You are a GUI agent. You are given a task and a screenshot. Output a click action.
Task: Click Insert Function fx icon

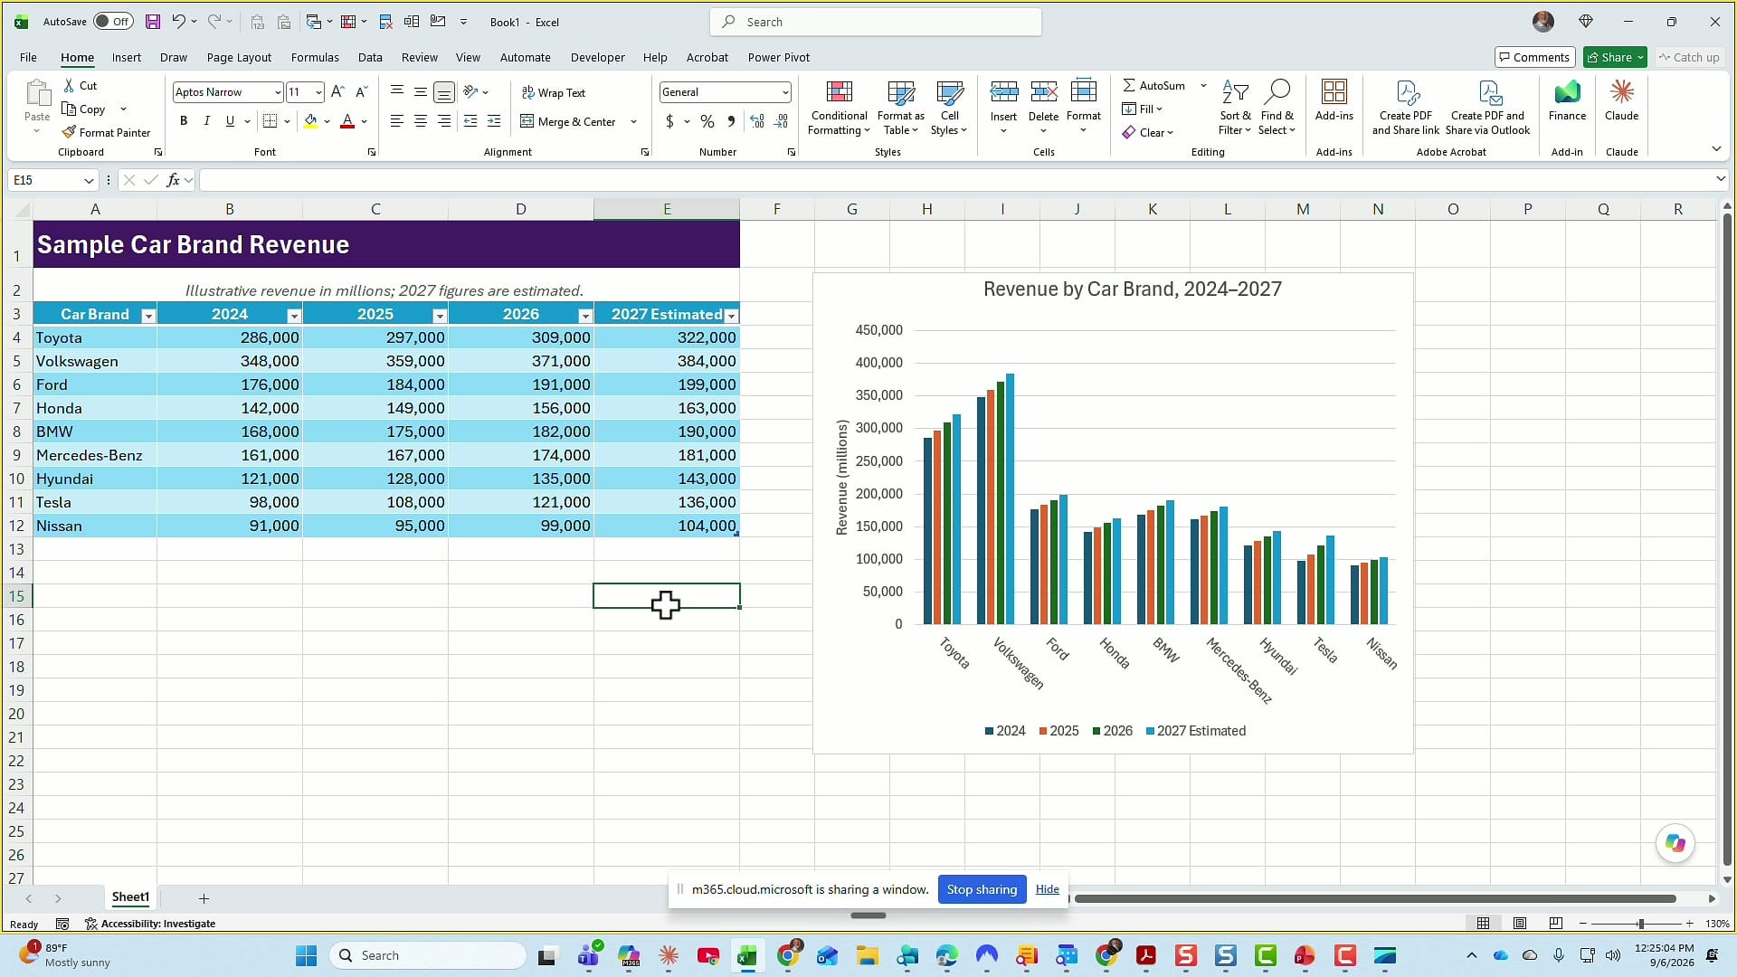173,180
